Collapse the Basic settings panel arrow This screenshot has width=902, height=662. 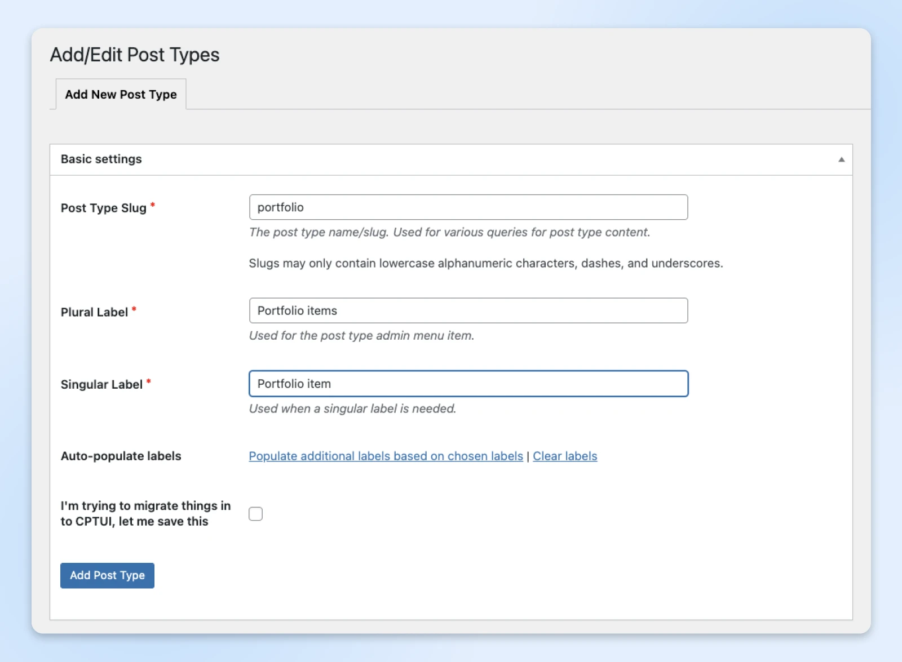841,159
